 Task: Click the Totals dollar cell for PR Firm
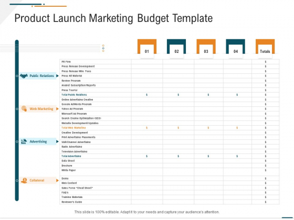click(266, 62)
